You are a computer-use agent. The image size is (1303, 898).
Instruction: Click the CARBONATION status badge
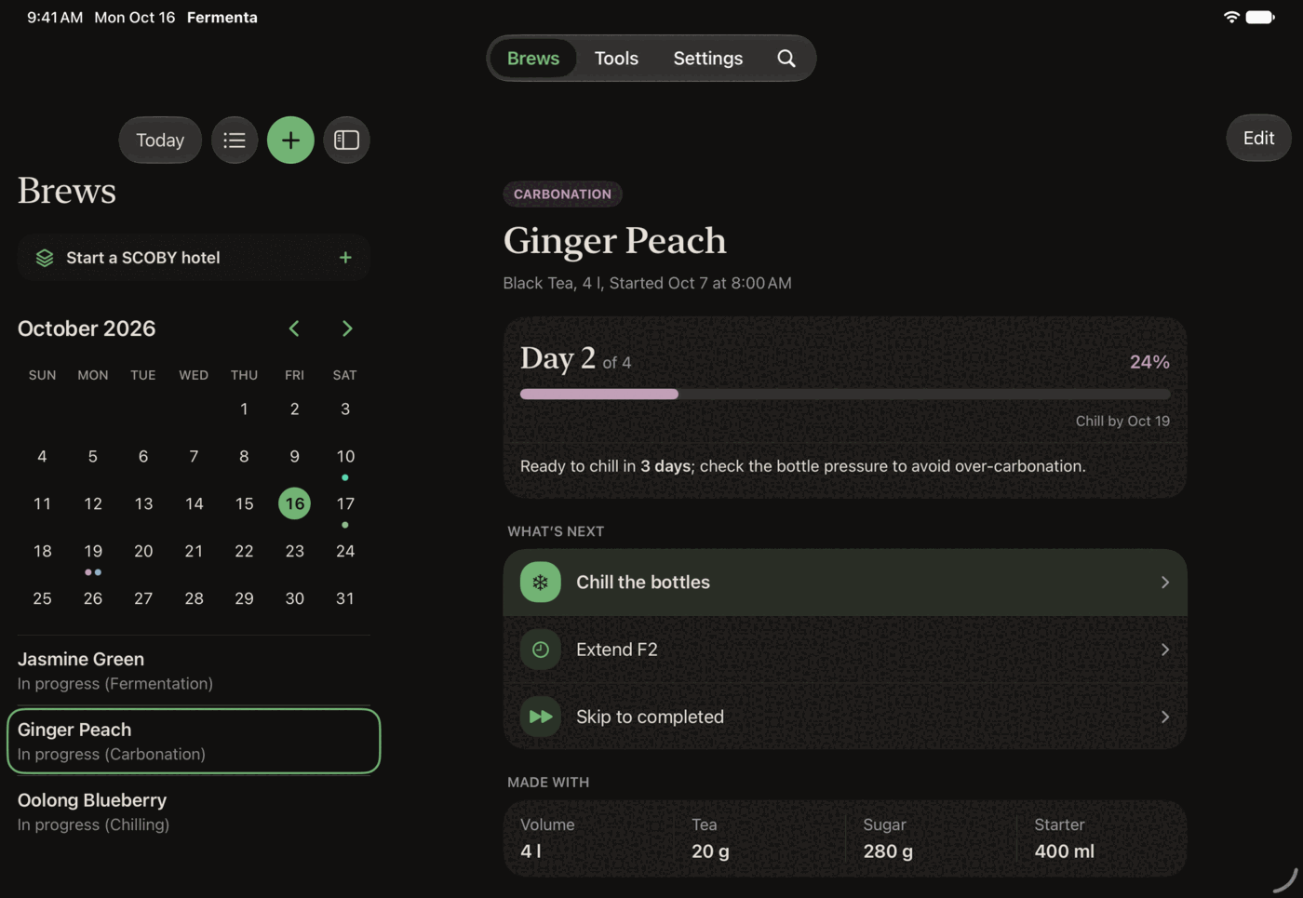tap(563, 194)
